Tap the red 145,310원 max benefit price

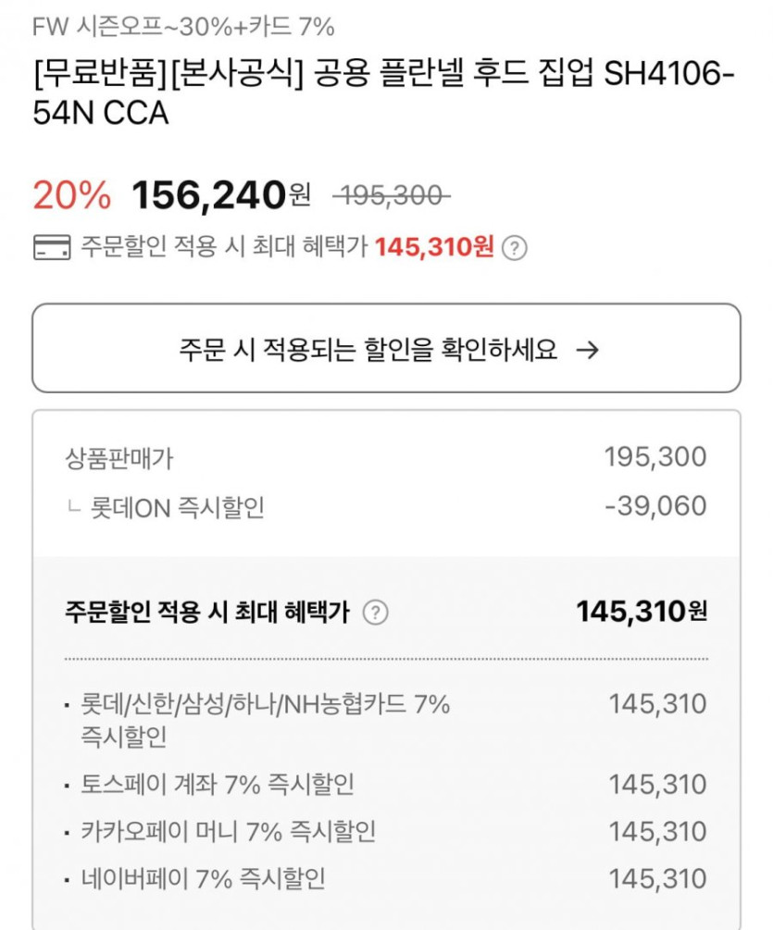434,247
